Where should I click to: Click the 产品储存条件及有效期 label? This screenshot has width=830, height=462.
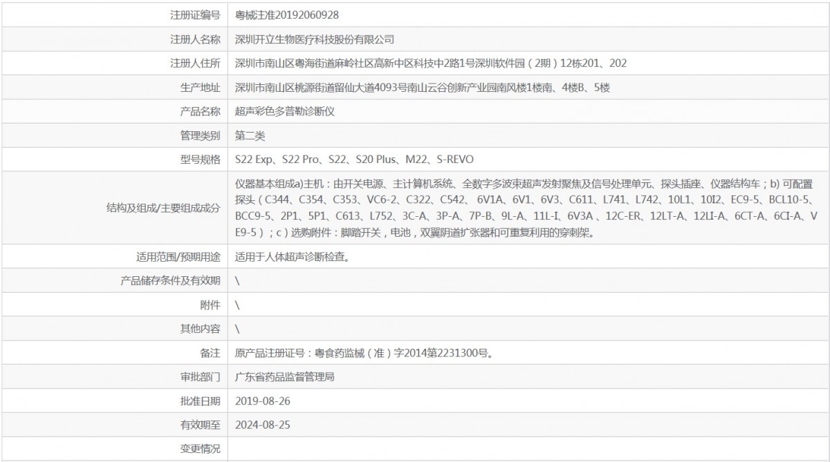(171, 281)
